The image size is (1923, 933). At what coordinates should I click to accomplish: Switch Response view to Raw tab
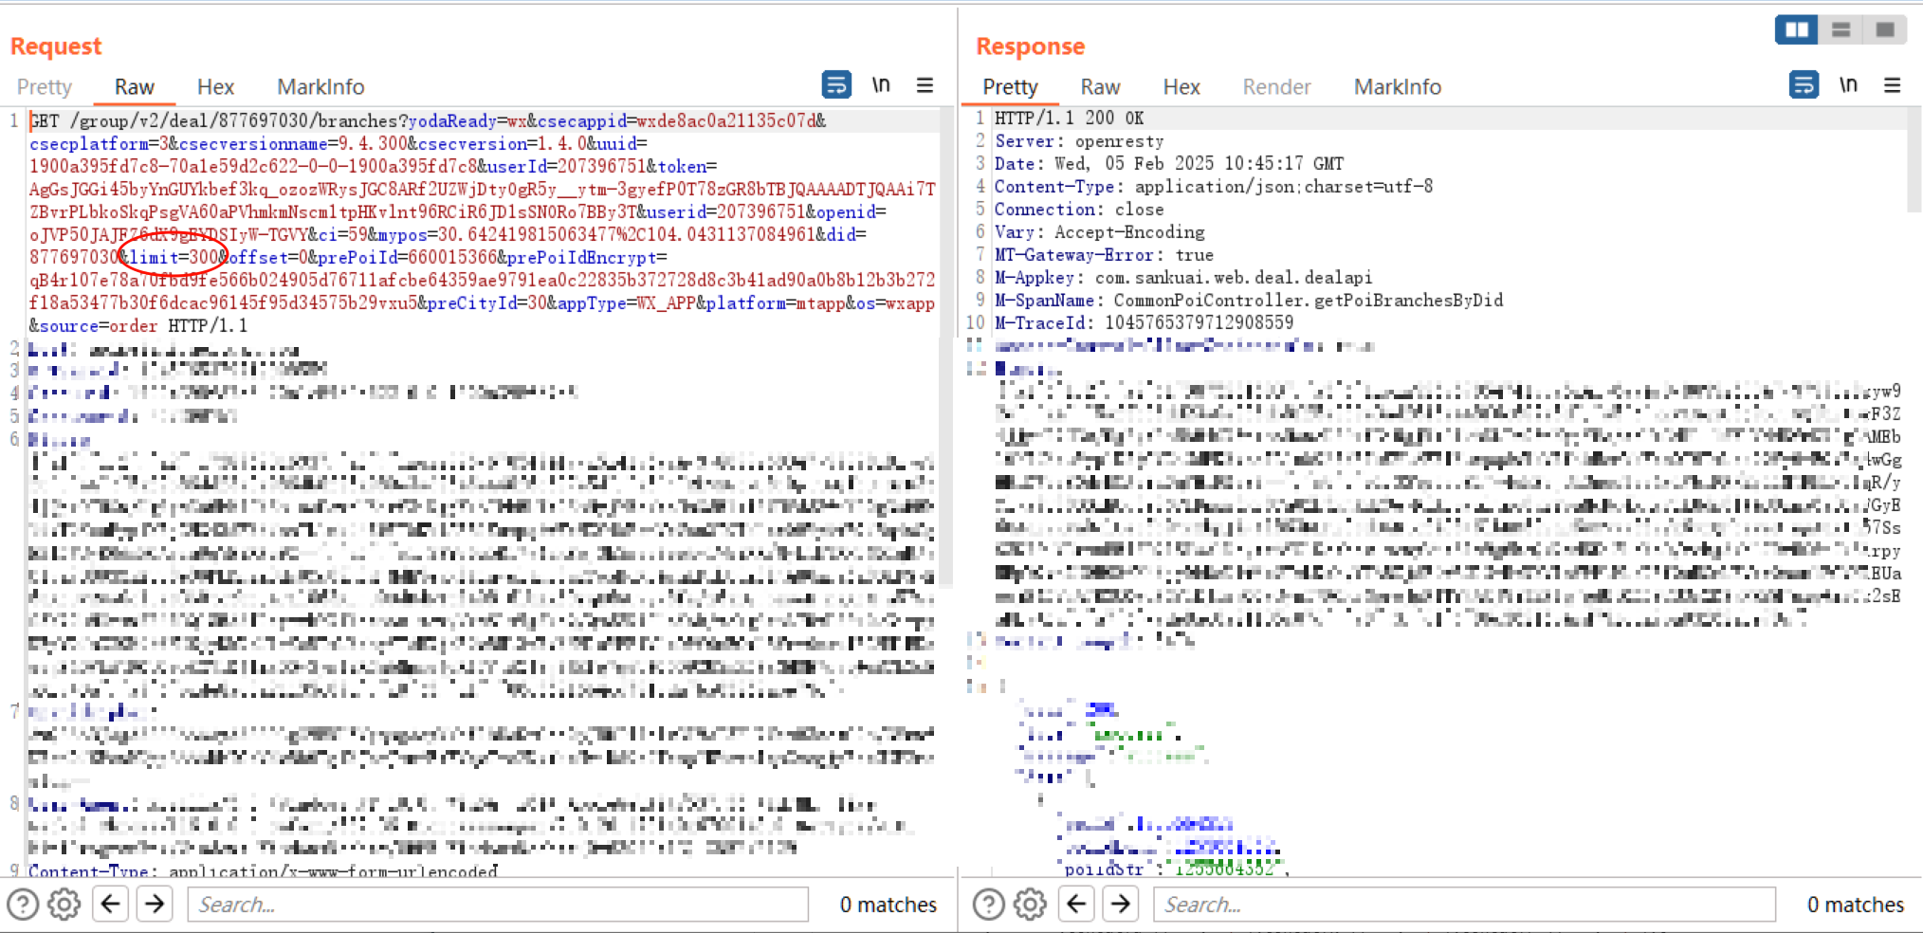[1100, 87]
